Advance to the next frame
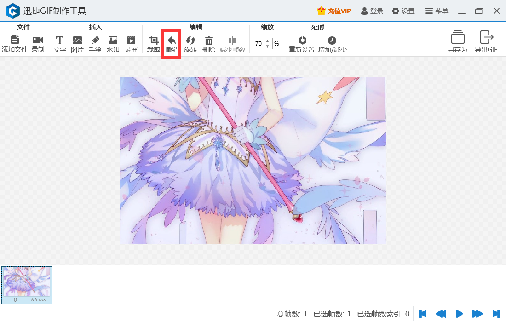Viewport: 506px width, 322px height. [477, 314]
